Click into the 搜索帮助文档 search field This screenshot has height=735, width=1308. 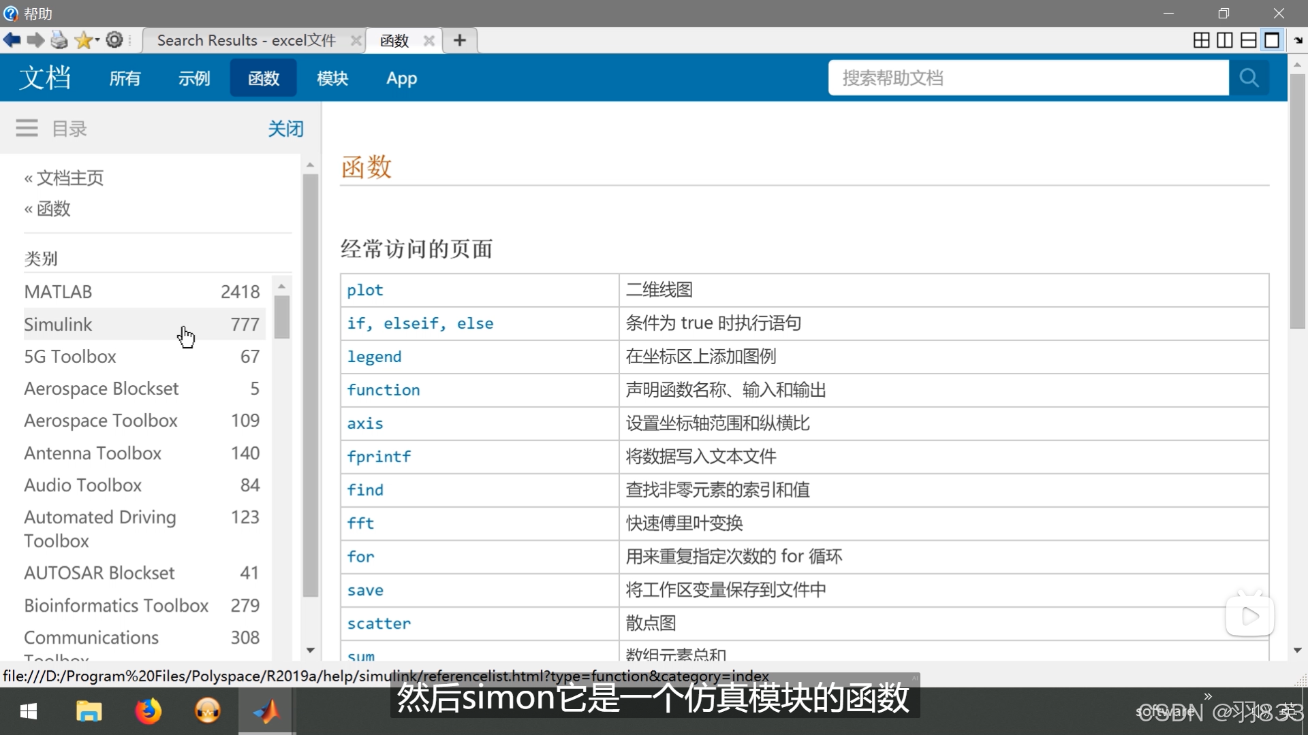(x=1028, y=78)
